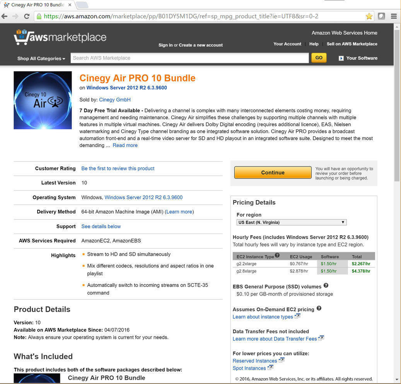401x384 pixels.
Task: Click Create a new account link
Action: [201, 45]
